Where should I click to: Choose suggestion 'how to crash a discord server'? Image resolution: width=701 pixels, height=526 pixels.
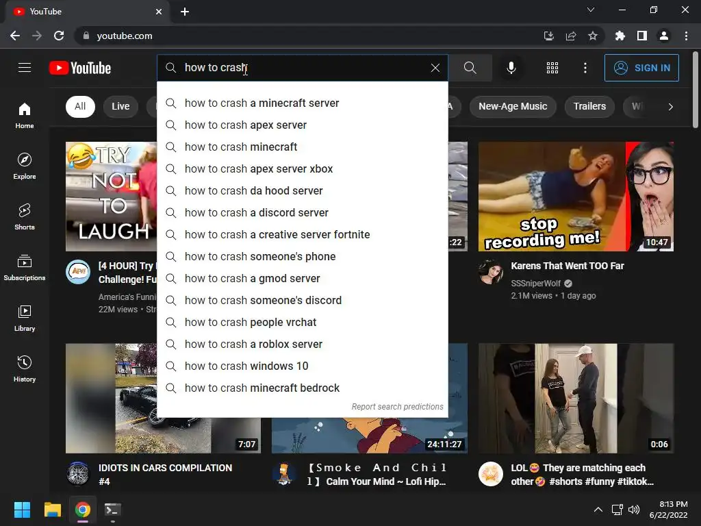click(x=302, y=212)
